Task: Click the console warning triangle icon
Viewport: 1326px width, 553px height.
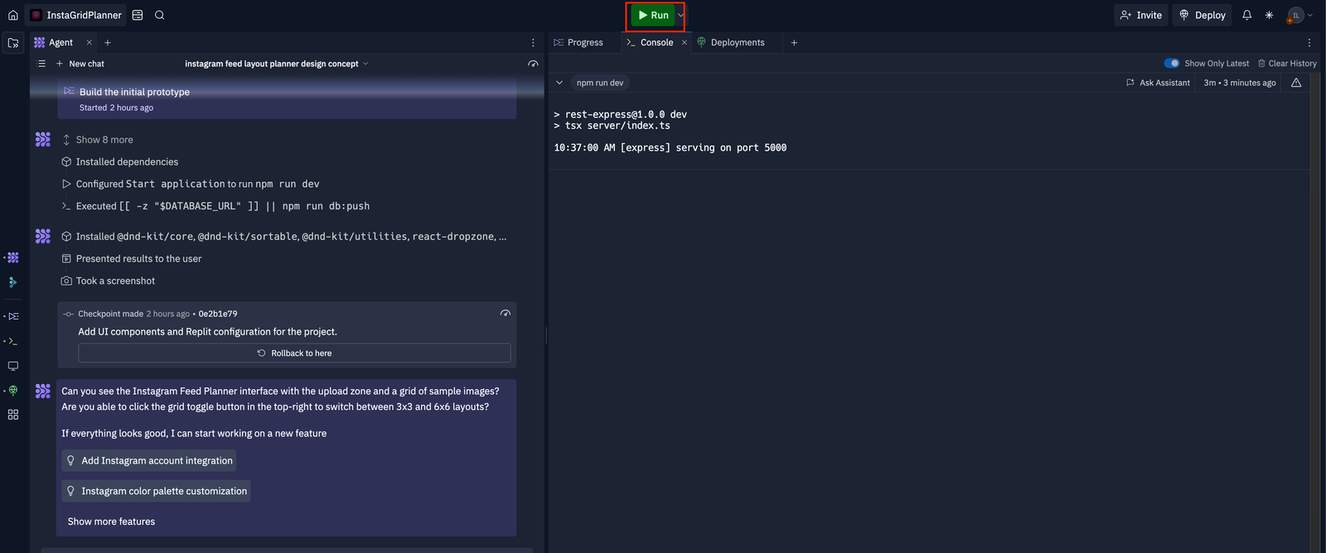Action: click(1296, 83)
